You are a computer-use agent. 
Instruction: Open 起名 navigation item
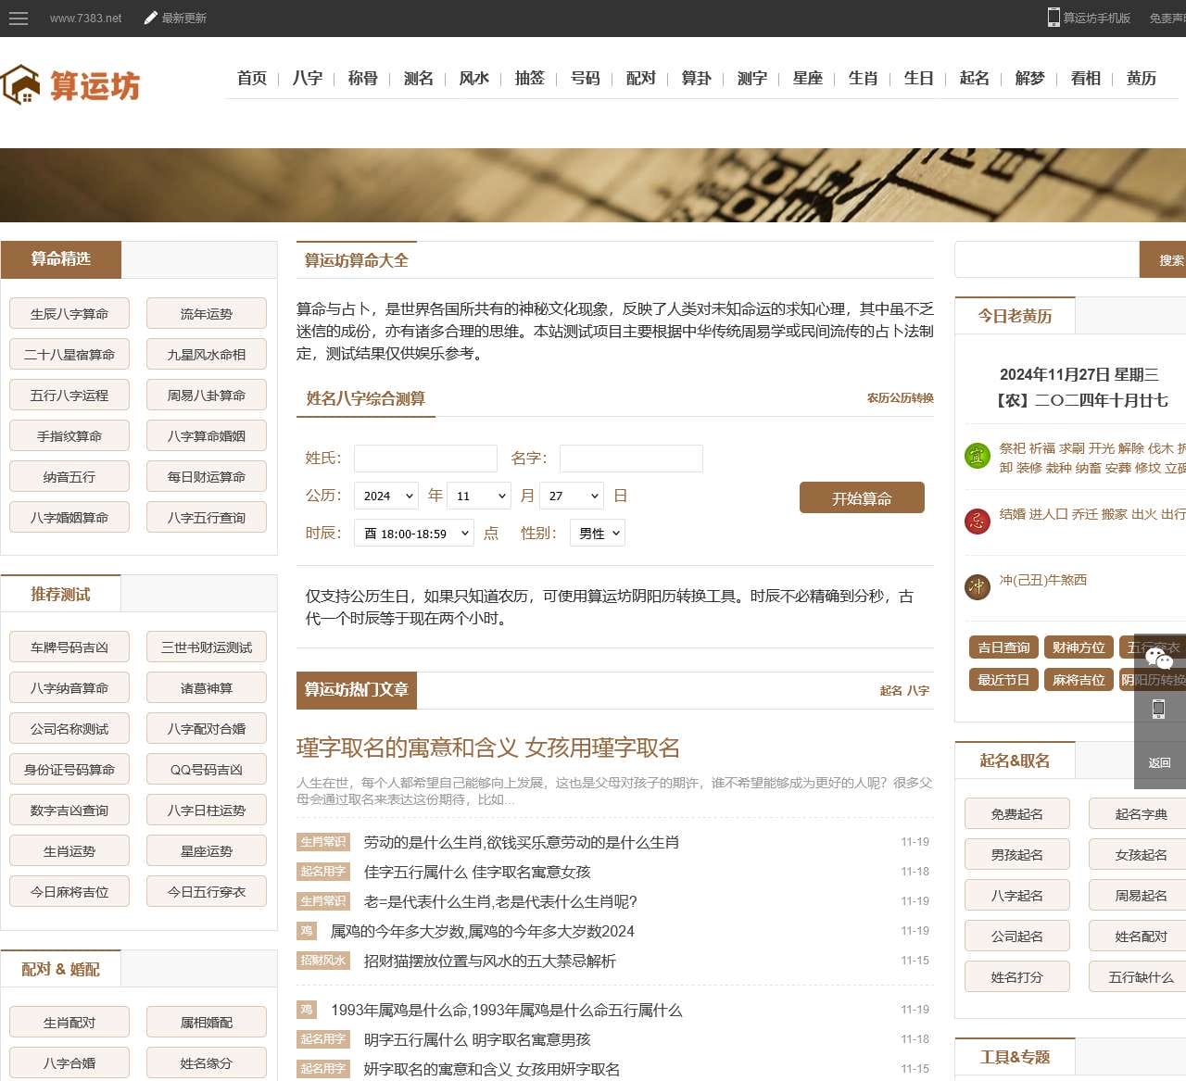tap(975, 78)
